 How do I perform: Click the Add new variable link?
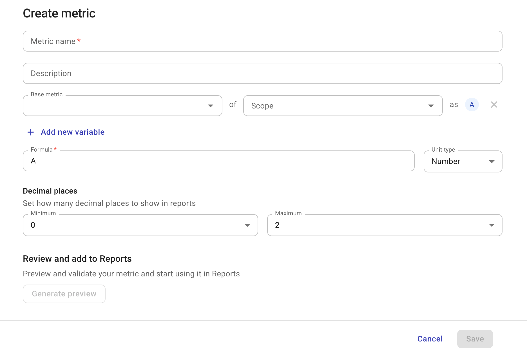point(72,132)
